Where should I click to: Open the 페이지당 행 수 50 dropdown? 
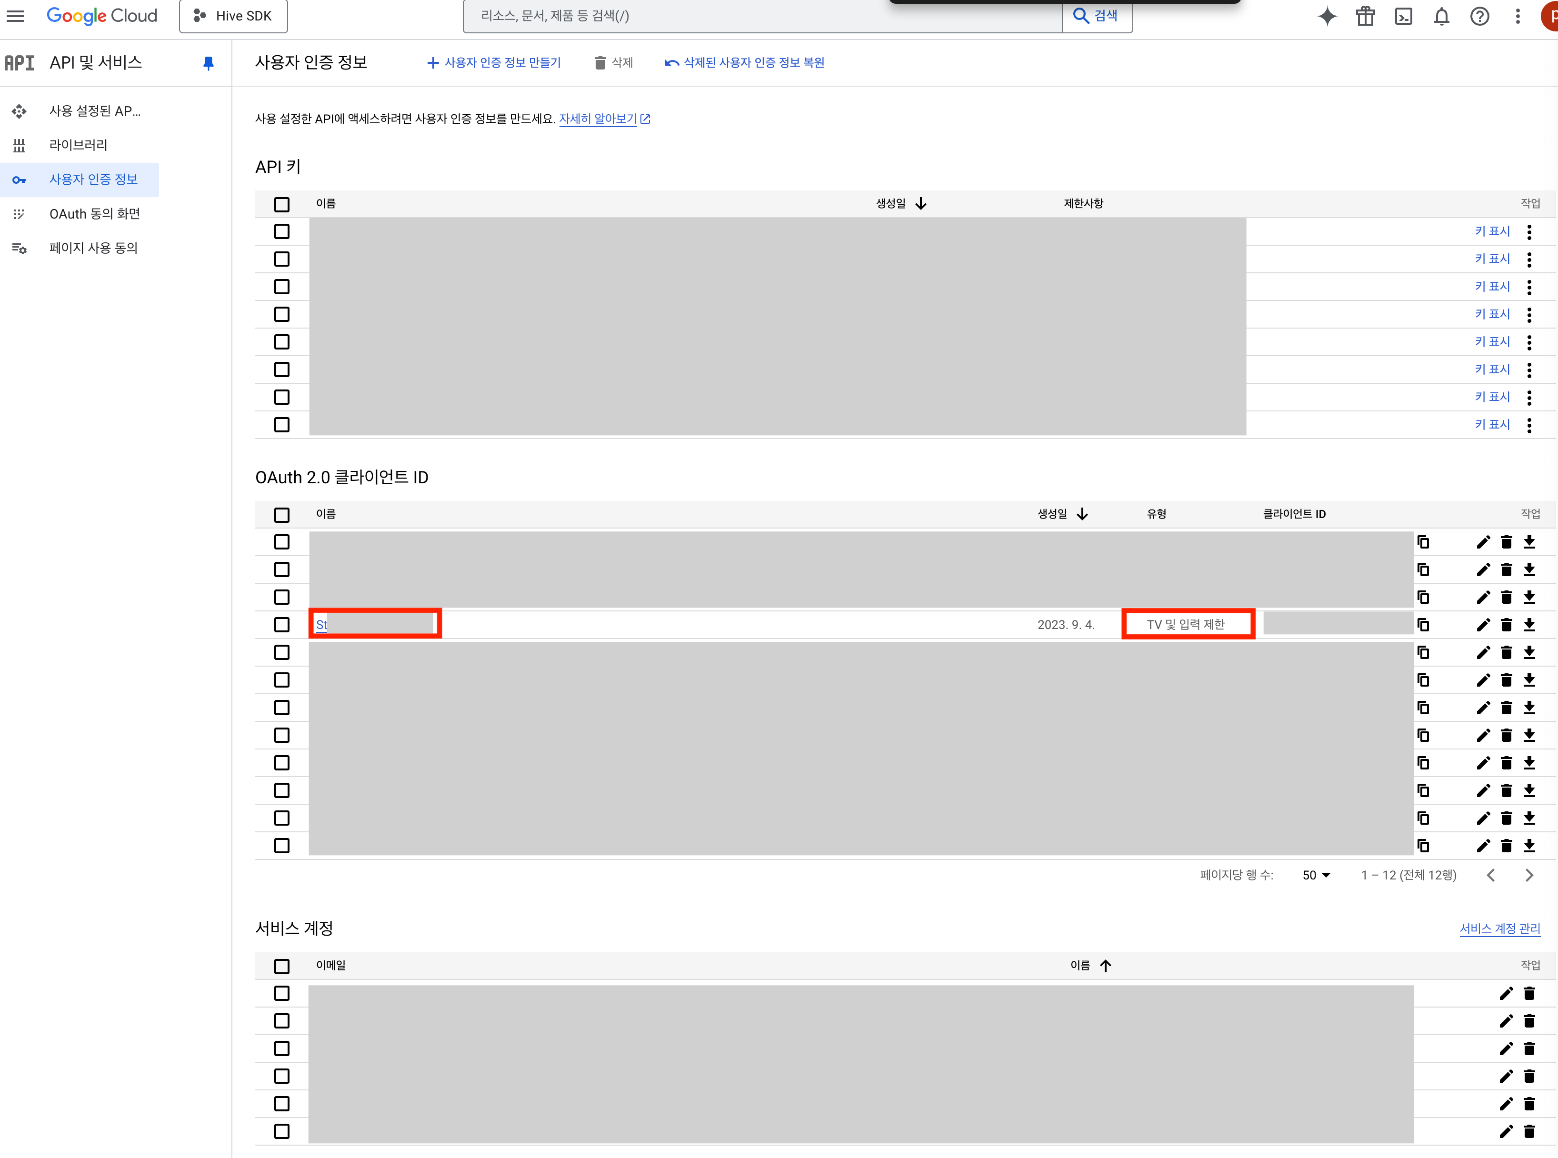(x=1316, y=875)
